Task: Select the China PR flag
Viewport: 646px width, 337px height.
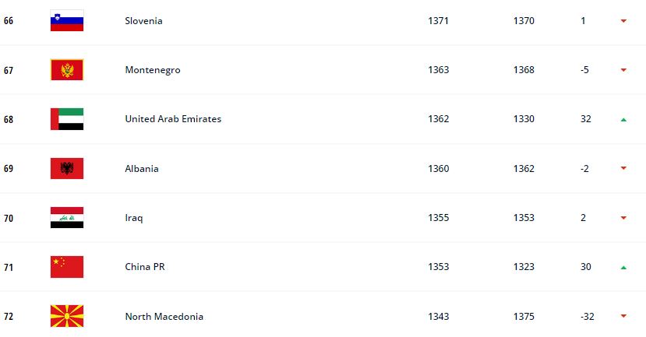Action: pyautogui.click(x=67, y=267)
